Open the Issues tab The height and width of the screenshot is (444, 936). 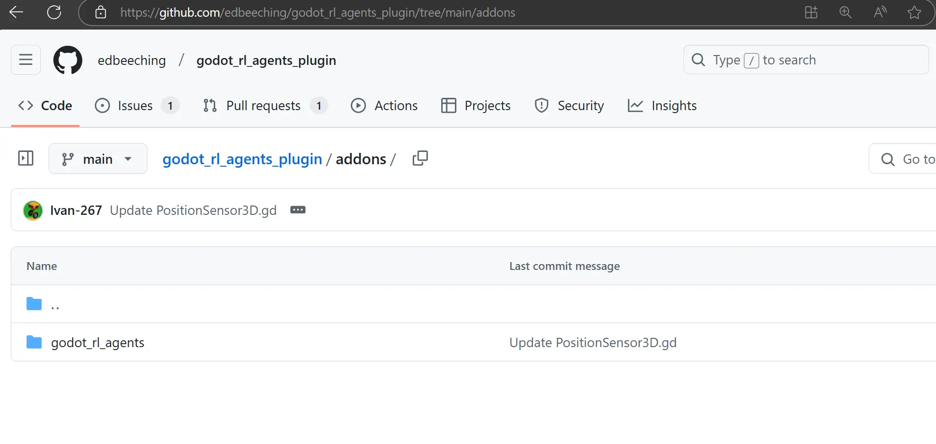[x=137, y=106]
